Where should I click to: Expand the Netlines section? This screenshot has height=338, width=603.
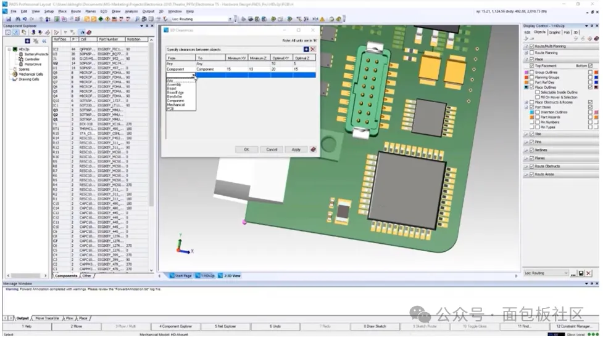click(x=526, y=150)
